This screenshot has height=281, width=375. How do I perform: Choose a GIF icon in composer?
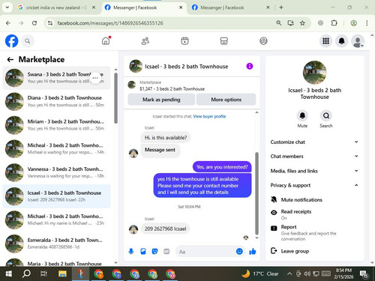point(166,251)
